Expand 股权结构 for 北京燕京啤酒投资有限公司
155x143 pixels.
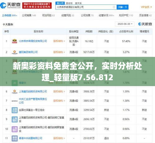pos(59,41)
